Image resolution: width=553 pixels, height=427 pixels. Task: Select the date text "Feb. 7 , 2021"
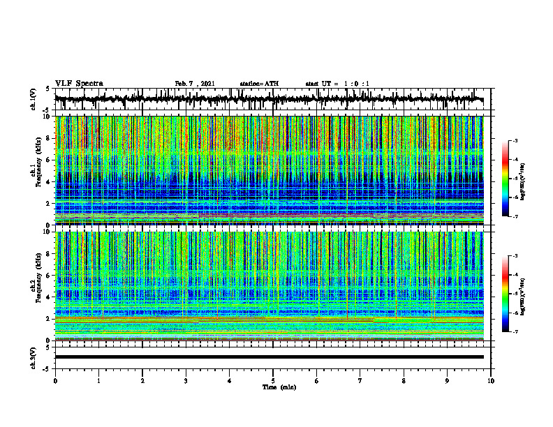pyautogui.click(x=195, y=84)
